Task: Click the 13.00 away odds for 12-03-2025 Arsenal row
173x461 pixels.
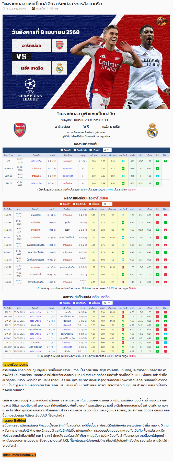Action: (112, 238)
